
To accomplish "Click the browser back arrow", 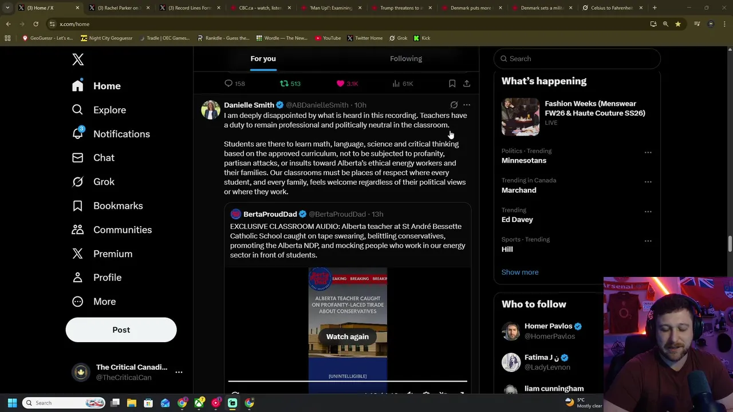I will coord(8,24).
